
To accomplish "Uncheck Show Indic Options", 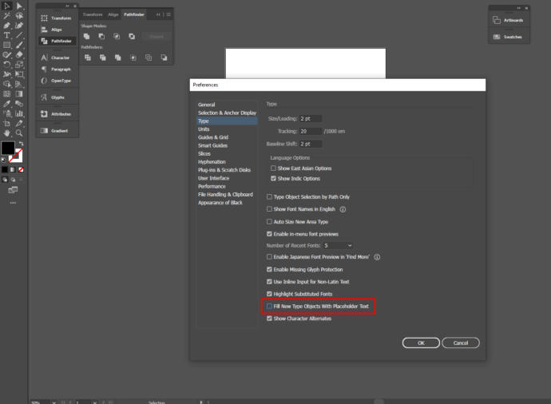I will point(273,179).
